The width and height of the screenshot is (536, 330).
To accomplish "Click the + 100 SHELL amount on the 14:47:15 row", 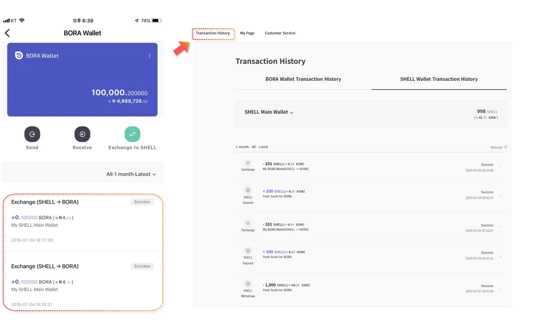I will coord(273,252).
